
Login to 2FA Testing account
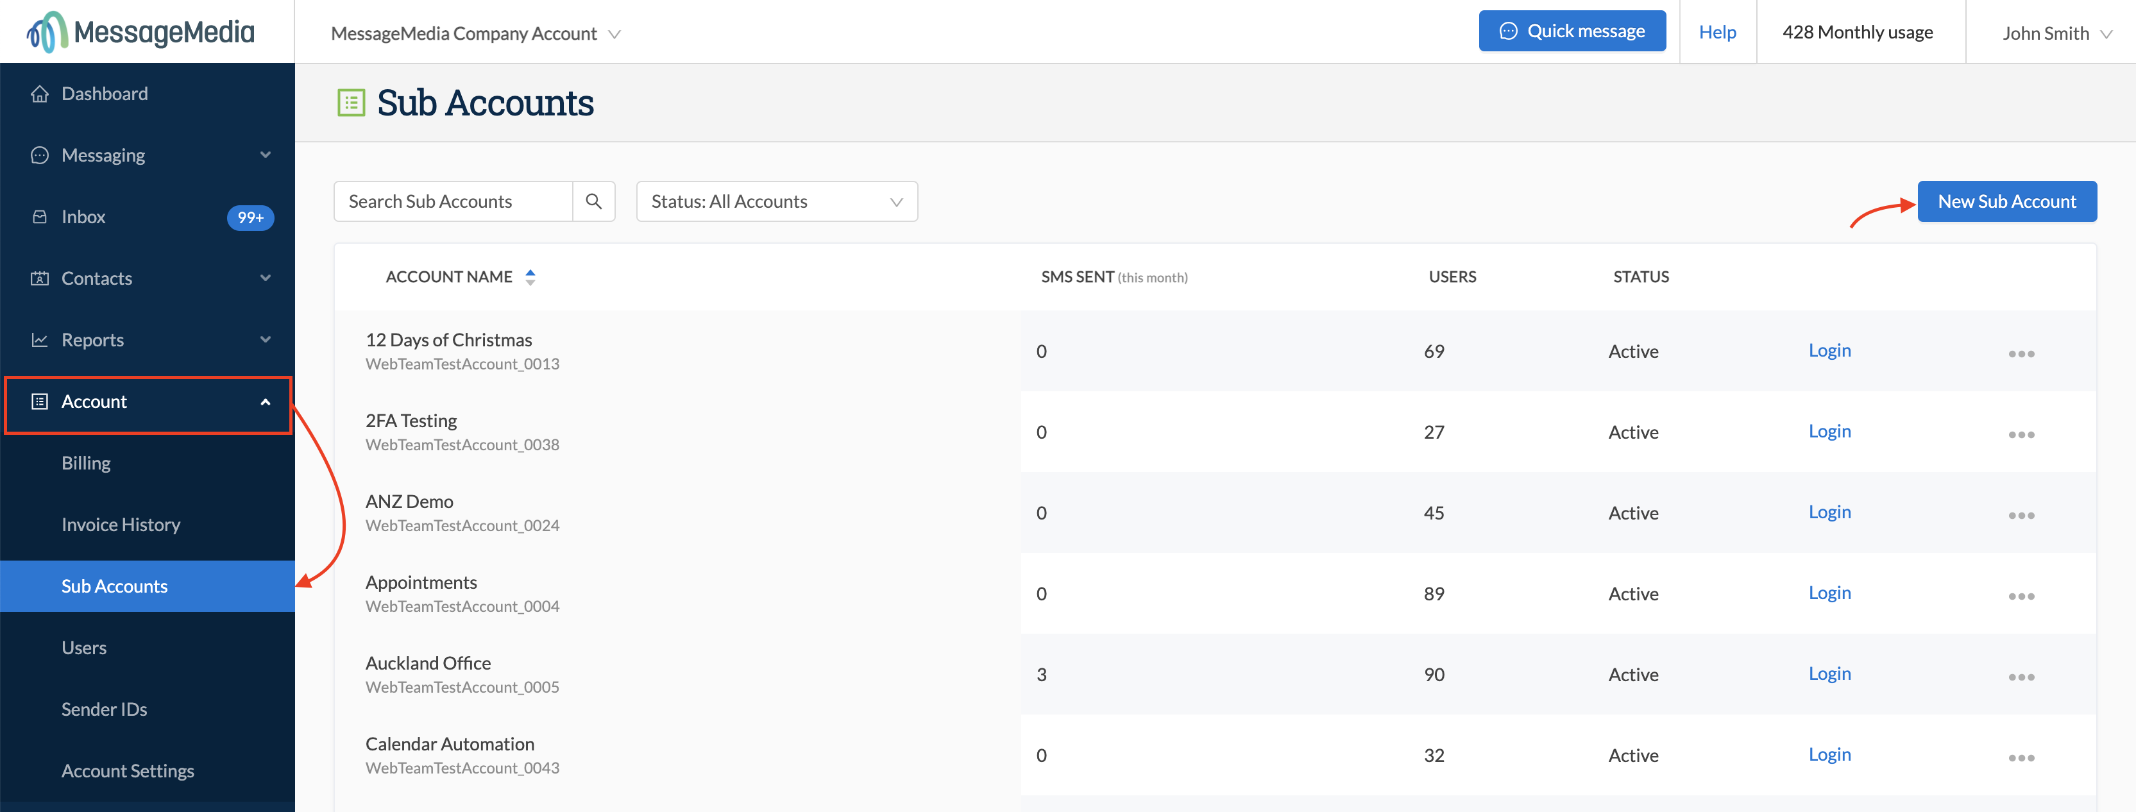point(1829,431)
